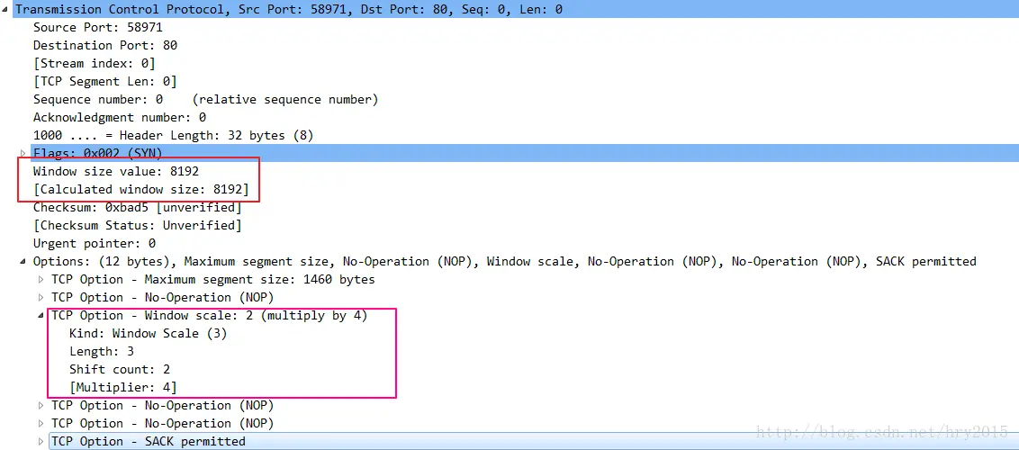Expand TCP Option SACK permitted

coord(41,442)
